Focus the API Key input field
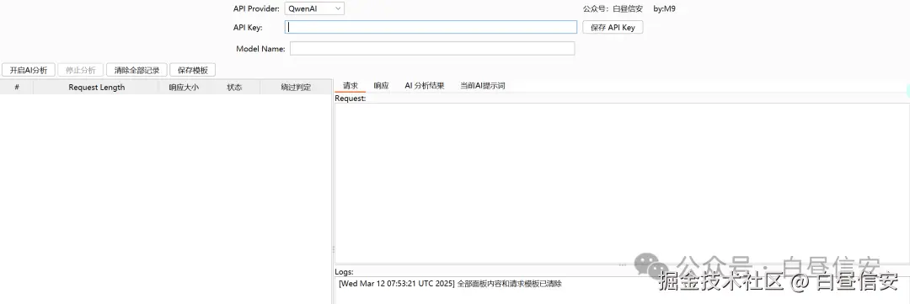Viewport: 910px width, 304px height. 431,27
